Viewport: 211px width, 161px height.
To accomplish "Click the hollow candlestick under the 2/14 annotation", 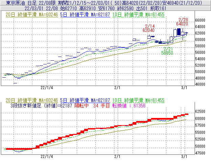I will pyautogui.click(x=149, y=37).
